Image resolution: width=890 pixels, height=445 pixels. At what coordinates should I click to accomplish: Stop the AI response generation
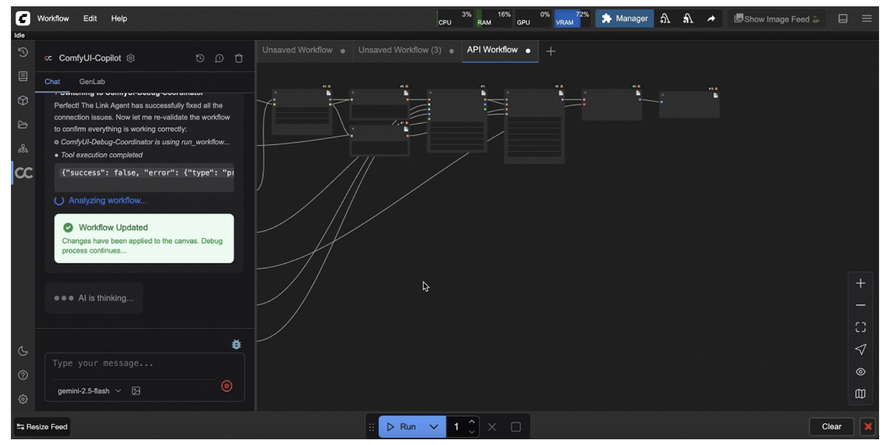click(x=227, y=386)
